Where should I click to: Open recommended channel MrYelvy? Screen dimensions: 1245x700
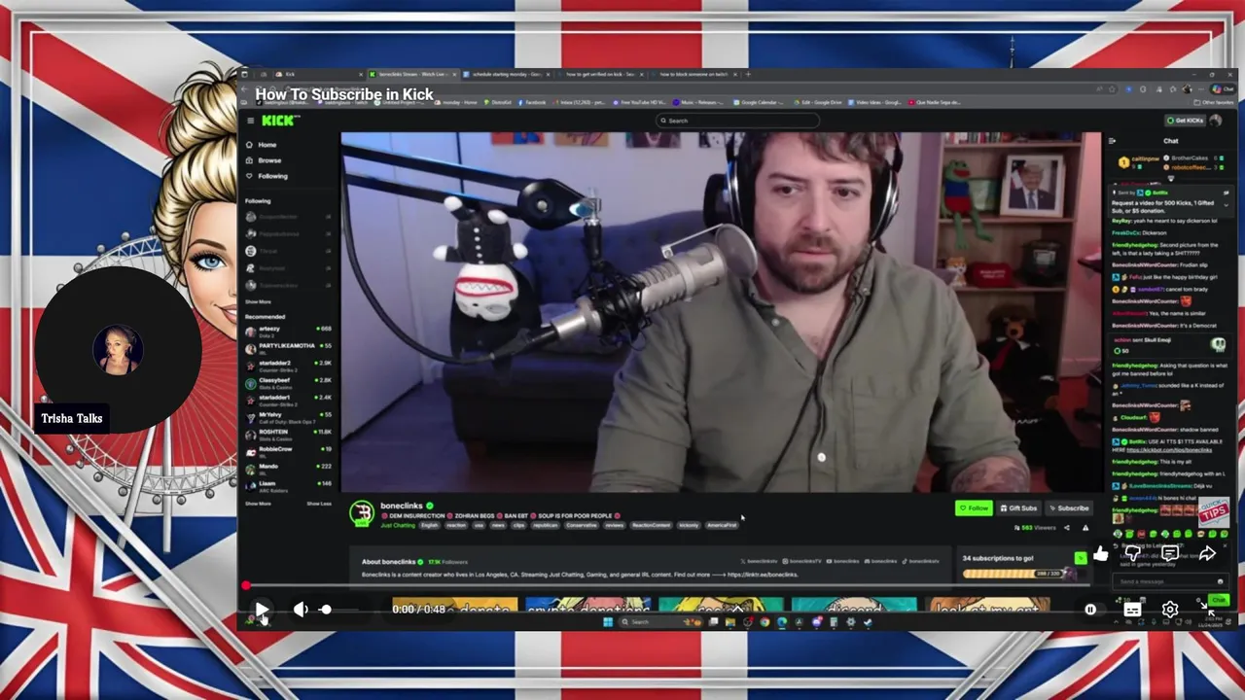[288, 416]
